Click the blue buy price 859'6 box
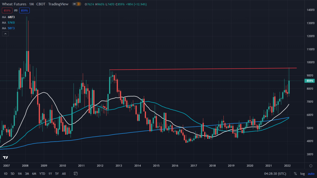Screen dimensions: 317x178 coord(24,11)
